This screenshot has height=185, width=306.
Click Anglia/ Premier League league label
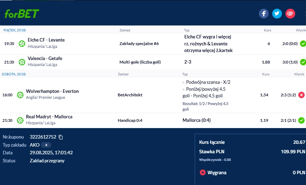pyautogui.click(x=45, y=97)
